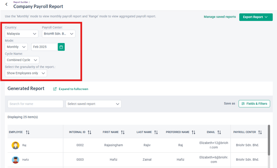Image resolution: width=277 pixels, height=168 pixels.
Task: Sort by Last Name column arrows
Action: (x=156, y=132)
